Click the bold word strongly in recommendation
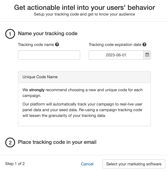The height and width of the screenshot is (172, 168). [x=37, y=90]
